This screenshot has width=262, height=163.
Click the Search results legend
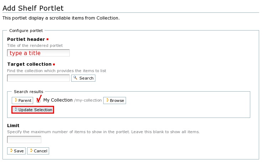pyautogui.click(x=28, y=92)
